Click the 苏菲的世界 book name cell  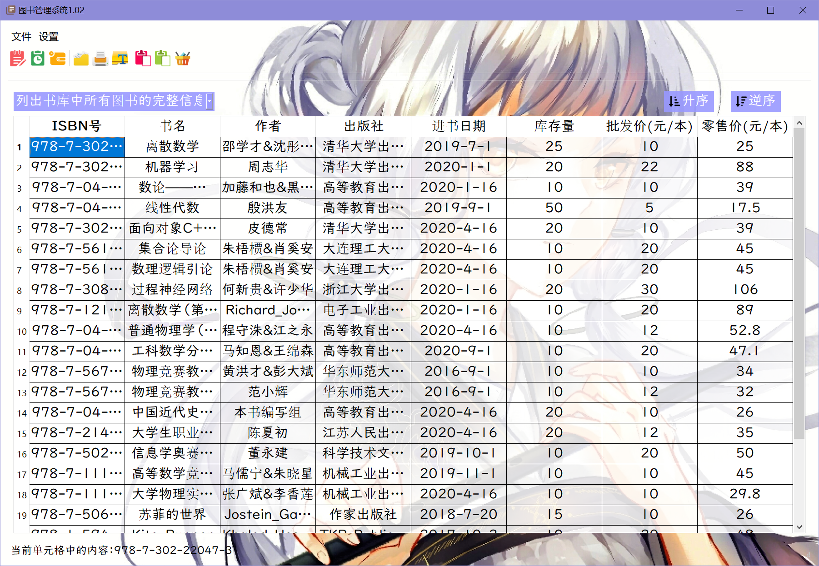tap(173, 514)
